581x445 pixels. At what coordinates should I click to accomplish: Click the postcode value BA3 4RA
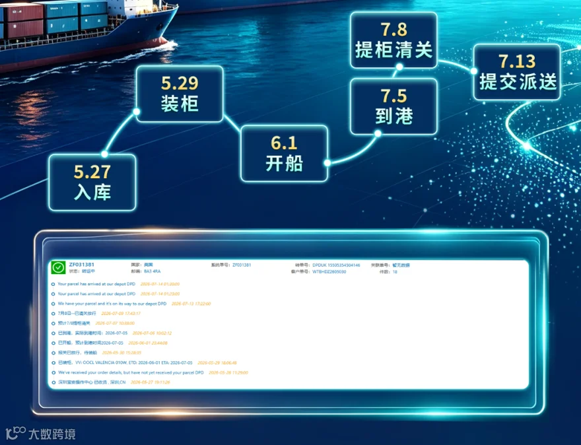point(153,271)
